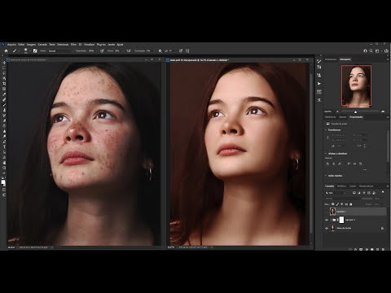Collapse the Alinhar e distribuir section
This screenshot has width=391, height=293.
click(326, 154)
